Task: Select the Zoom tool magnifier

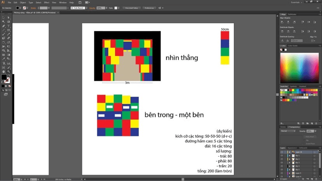Action: coord(9,71)
